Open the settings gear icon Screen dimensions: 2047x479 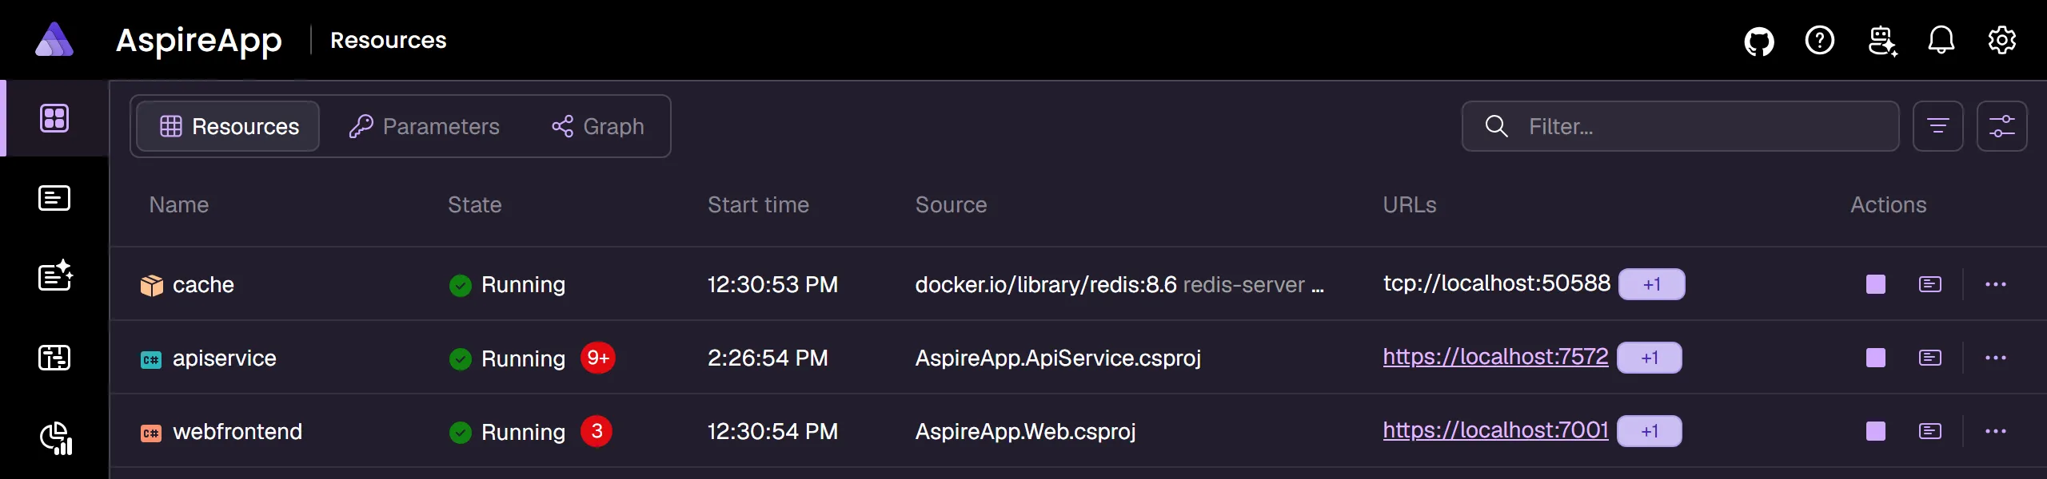tap(2002, 40)
